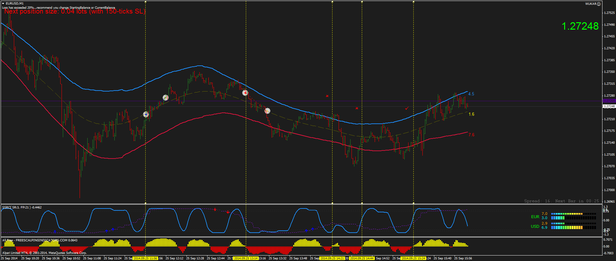Viewport: 616px width, 261px height.
Task: Select the trade marker circle on the 11:56 line
Action: click(146, 114)
